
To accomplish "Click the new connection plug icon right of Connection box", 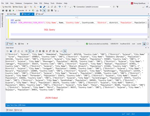I will click(117, 7).
